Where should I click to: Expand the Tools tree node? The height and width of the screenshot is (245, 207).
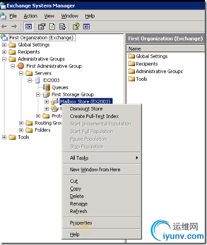click(x=4, y=137)
